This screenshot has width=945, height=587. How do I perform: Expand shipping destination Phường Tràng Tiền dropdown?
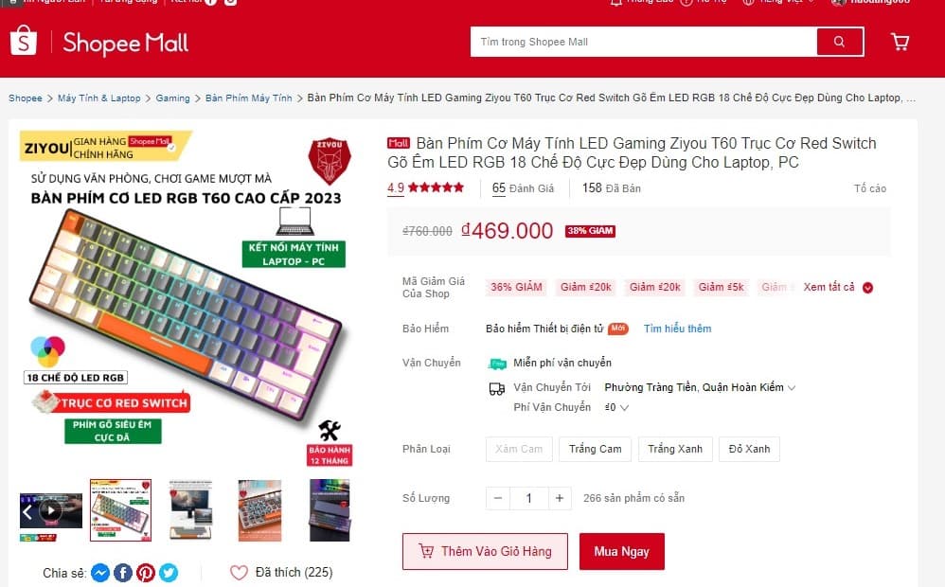click(x=700, y=387)
